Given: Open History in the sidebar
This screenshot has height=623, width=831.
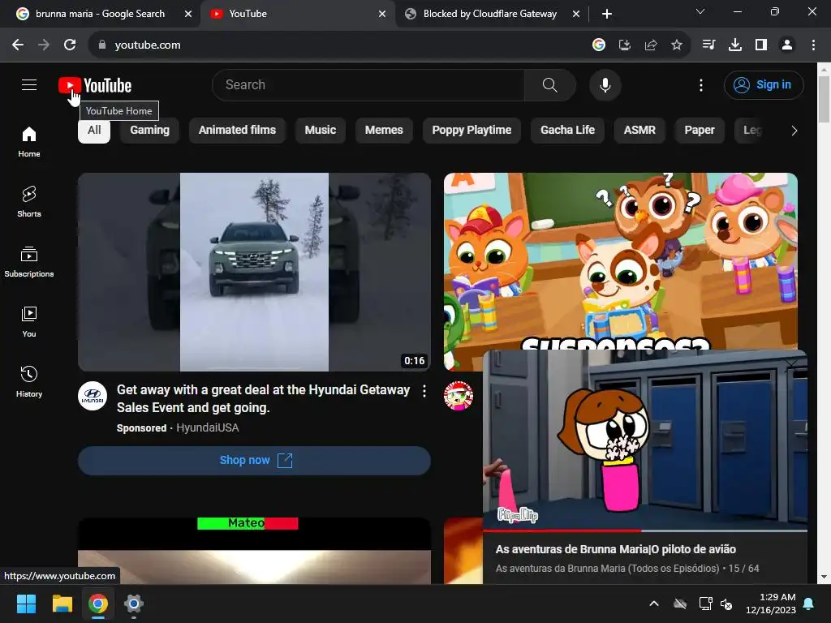Looking at the screenshot, I should point(29,381).
